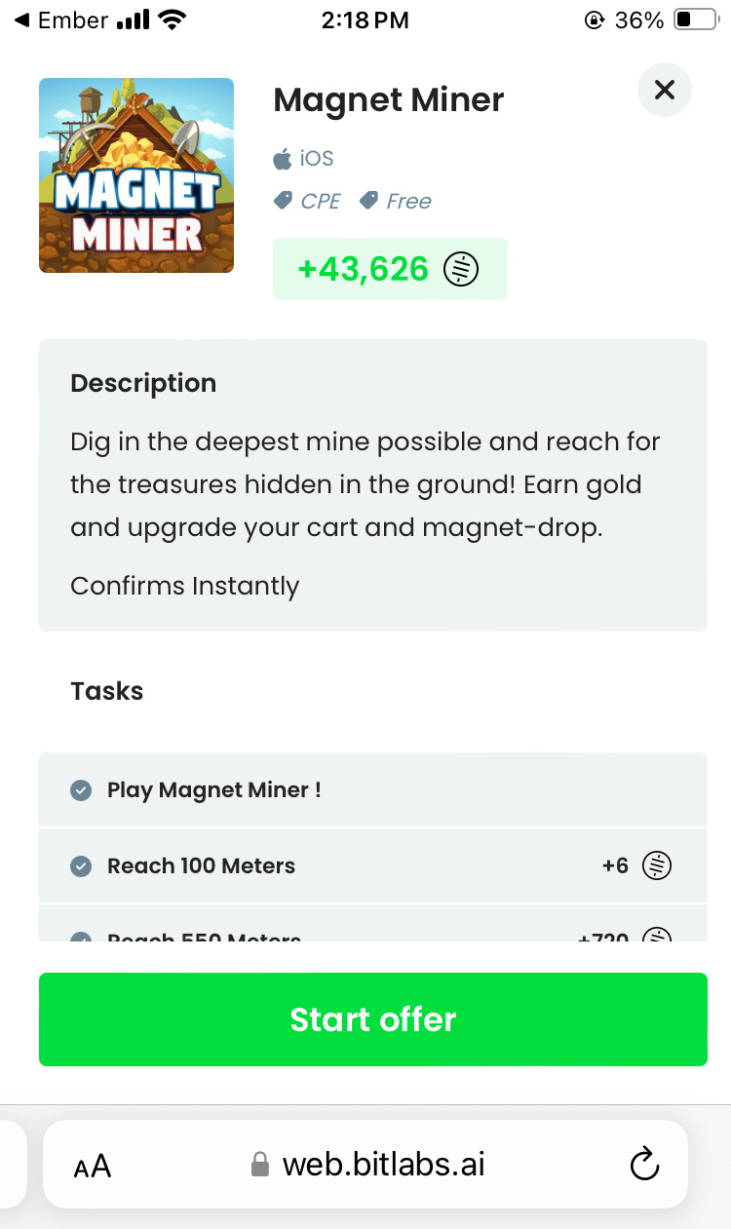The image size is (731, 1229).
Task: Tap the Free tag icon
Action: (x=368, y=201)
